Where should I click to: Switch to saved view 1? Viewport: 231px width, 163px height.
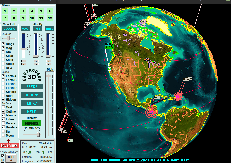click(5, 11)
